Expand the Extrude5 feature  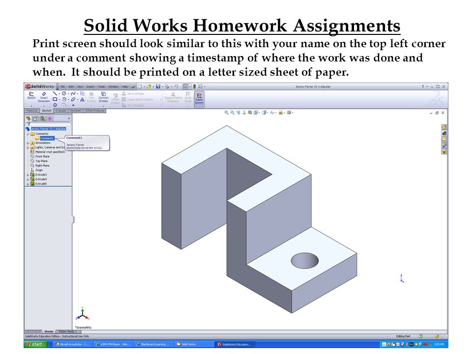tap(28, 183)
